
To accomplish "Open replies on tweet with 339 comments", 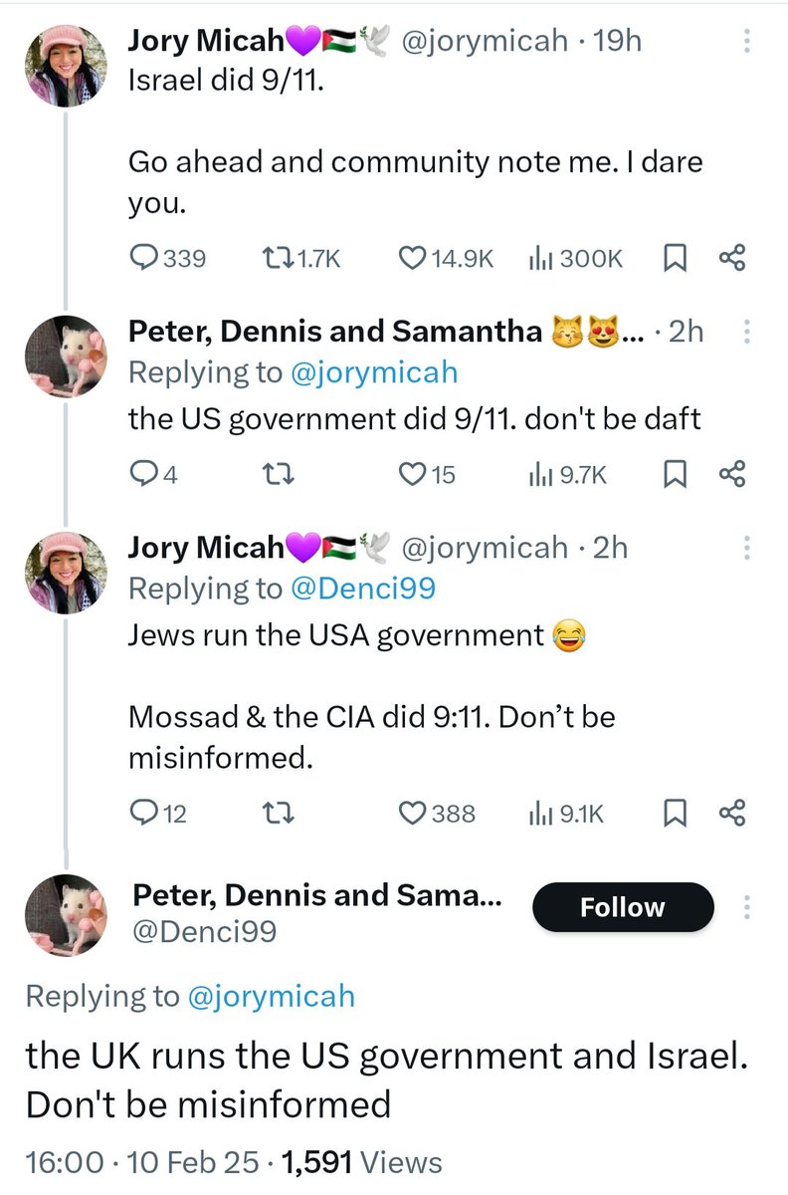I will pos(145,259).
